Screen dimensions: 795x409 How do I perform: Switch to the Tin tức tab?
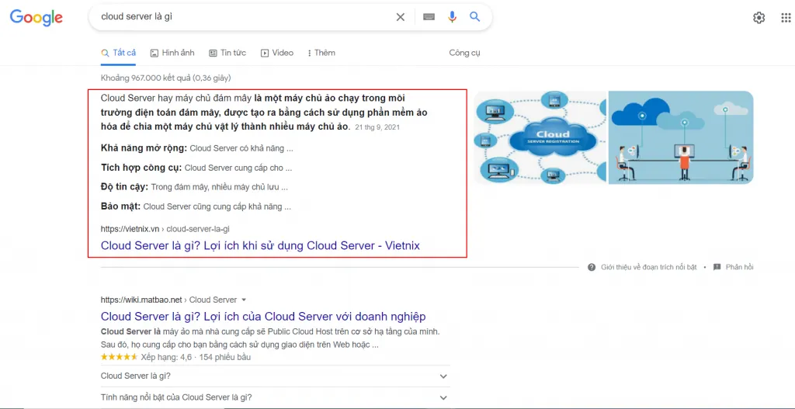227,53
